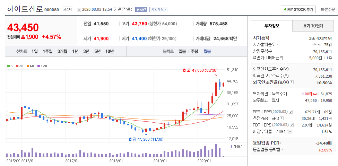Click the 추정PER EPS help icon
This screenshot has width=338, height=166.
point(282,119)
